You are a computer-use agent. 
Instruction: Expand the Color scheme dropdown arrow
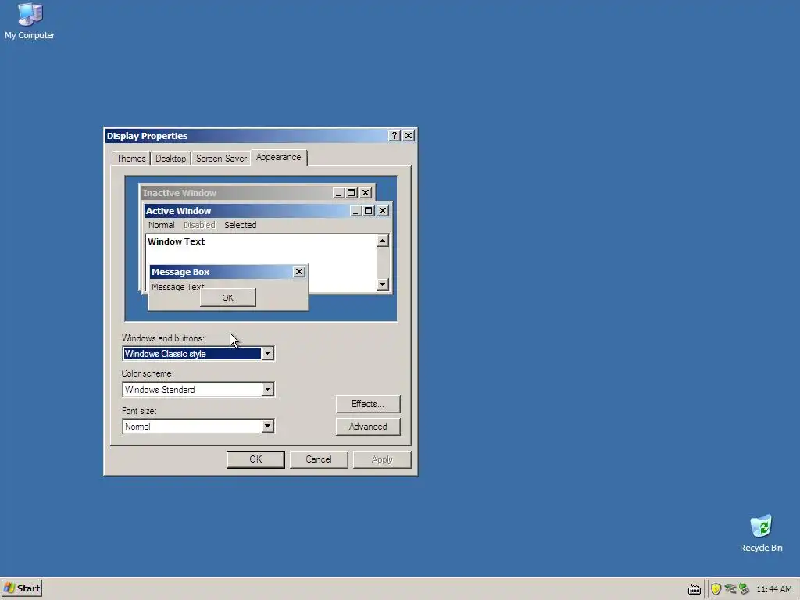(x=267, y=389)
